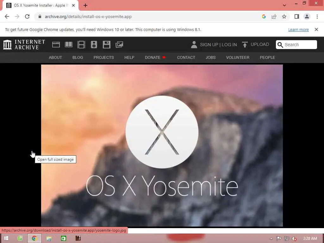Open File Explorer from the taskbar
Screen dimensions: 324x243
coord(49,239)
